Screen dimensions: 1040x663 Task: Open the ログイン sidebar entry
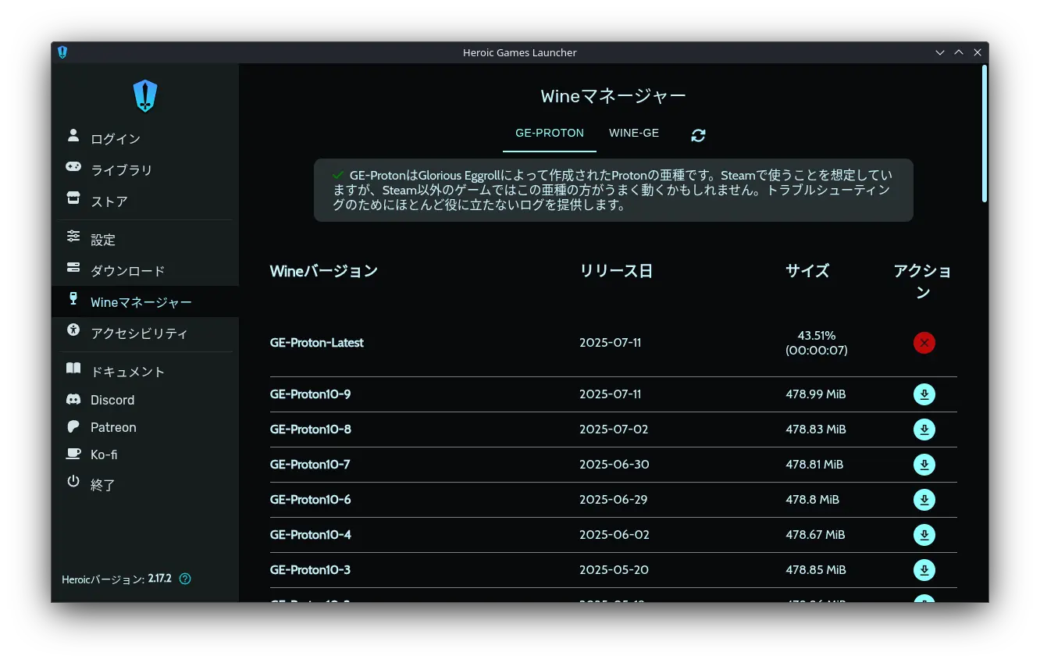tap(145, 138)
